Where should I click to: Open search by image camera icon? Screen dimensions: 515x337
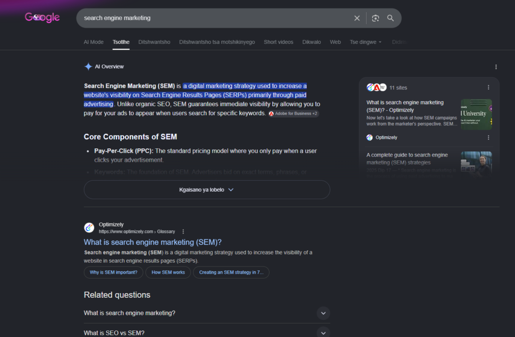pyautogui.click(x=375, y=18)
